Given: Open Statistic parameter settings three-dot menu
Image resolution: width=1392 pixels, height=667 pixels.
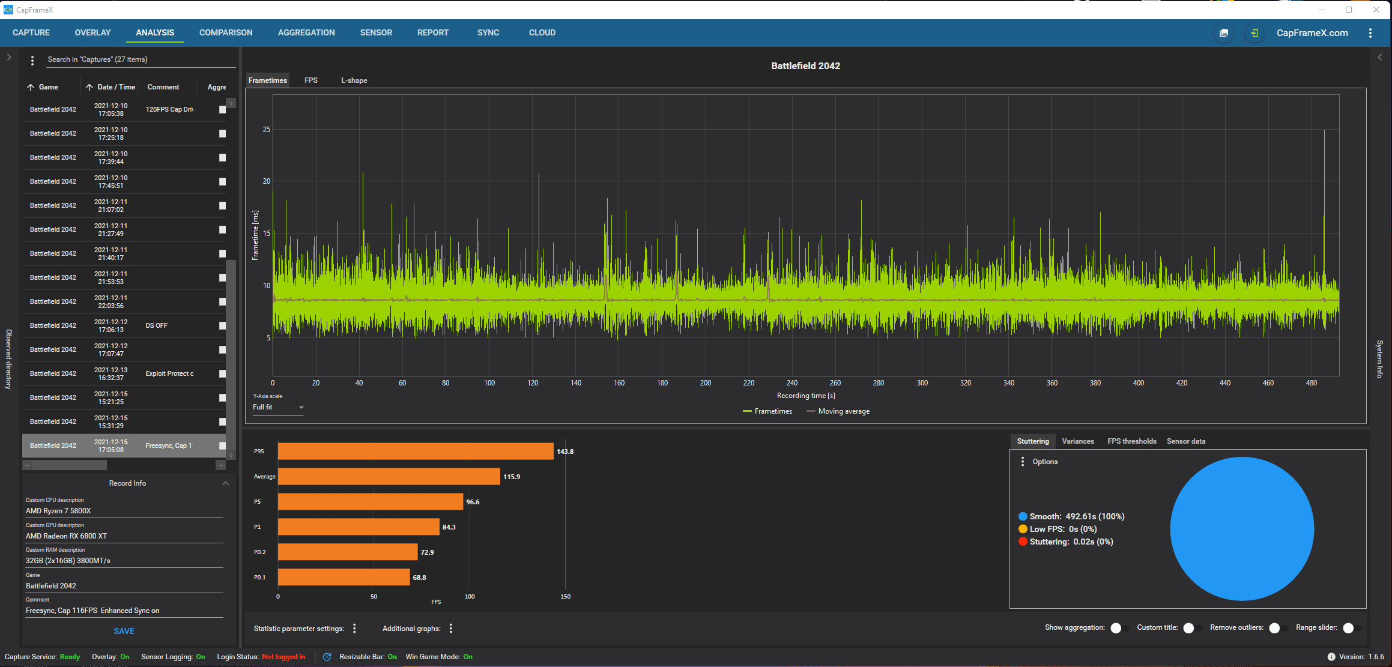Looking at the screenshot, I should tap(354, 628).
